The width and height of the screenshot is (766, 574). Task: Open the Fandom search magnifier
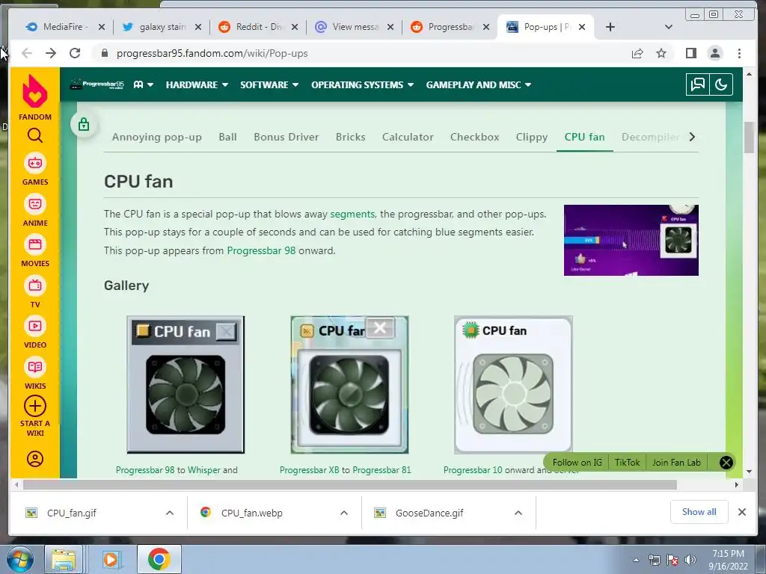point(34,135)
